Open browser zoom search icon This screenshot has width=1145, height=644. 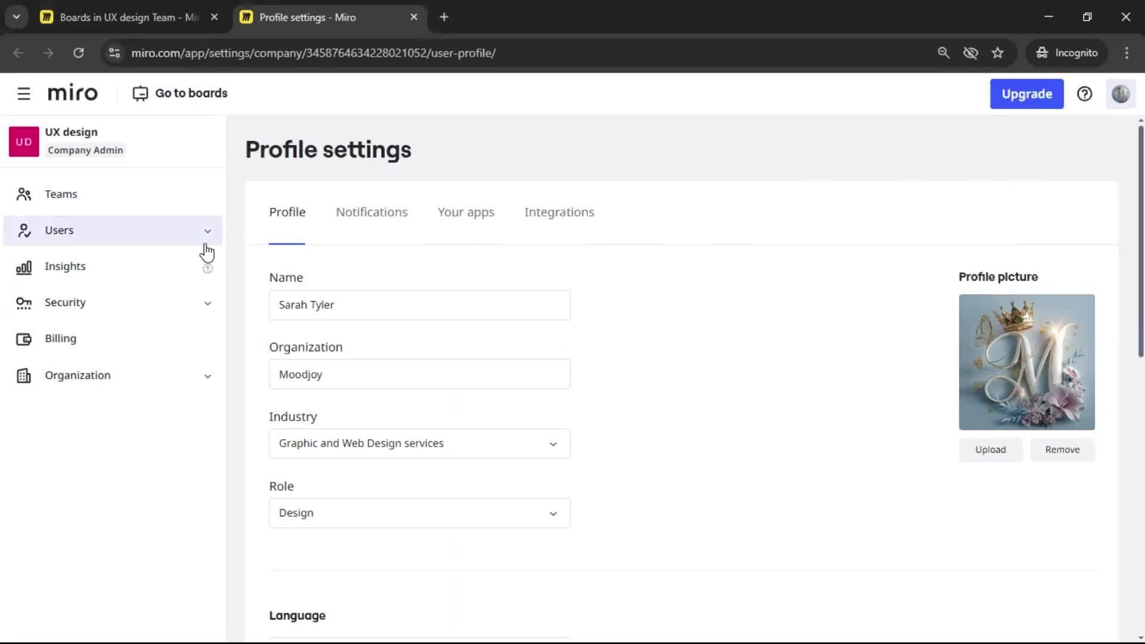943,52
